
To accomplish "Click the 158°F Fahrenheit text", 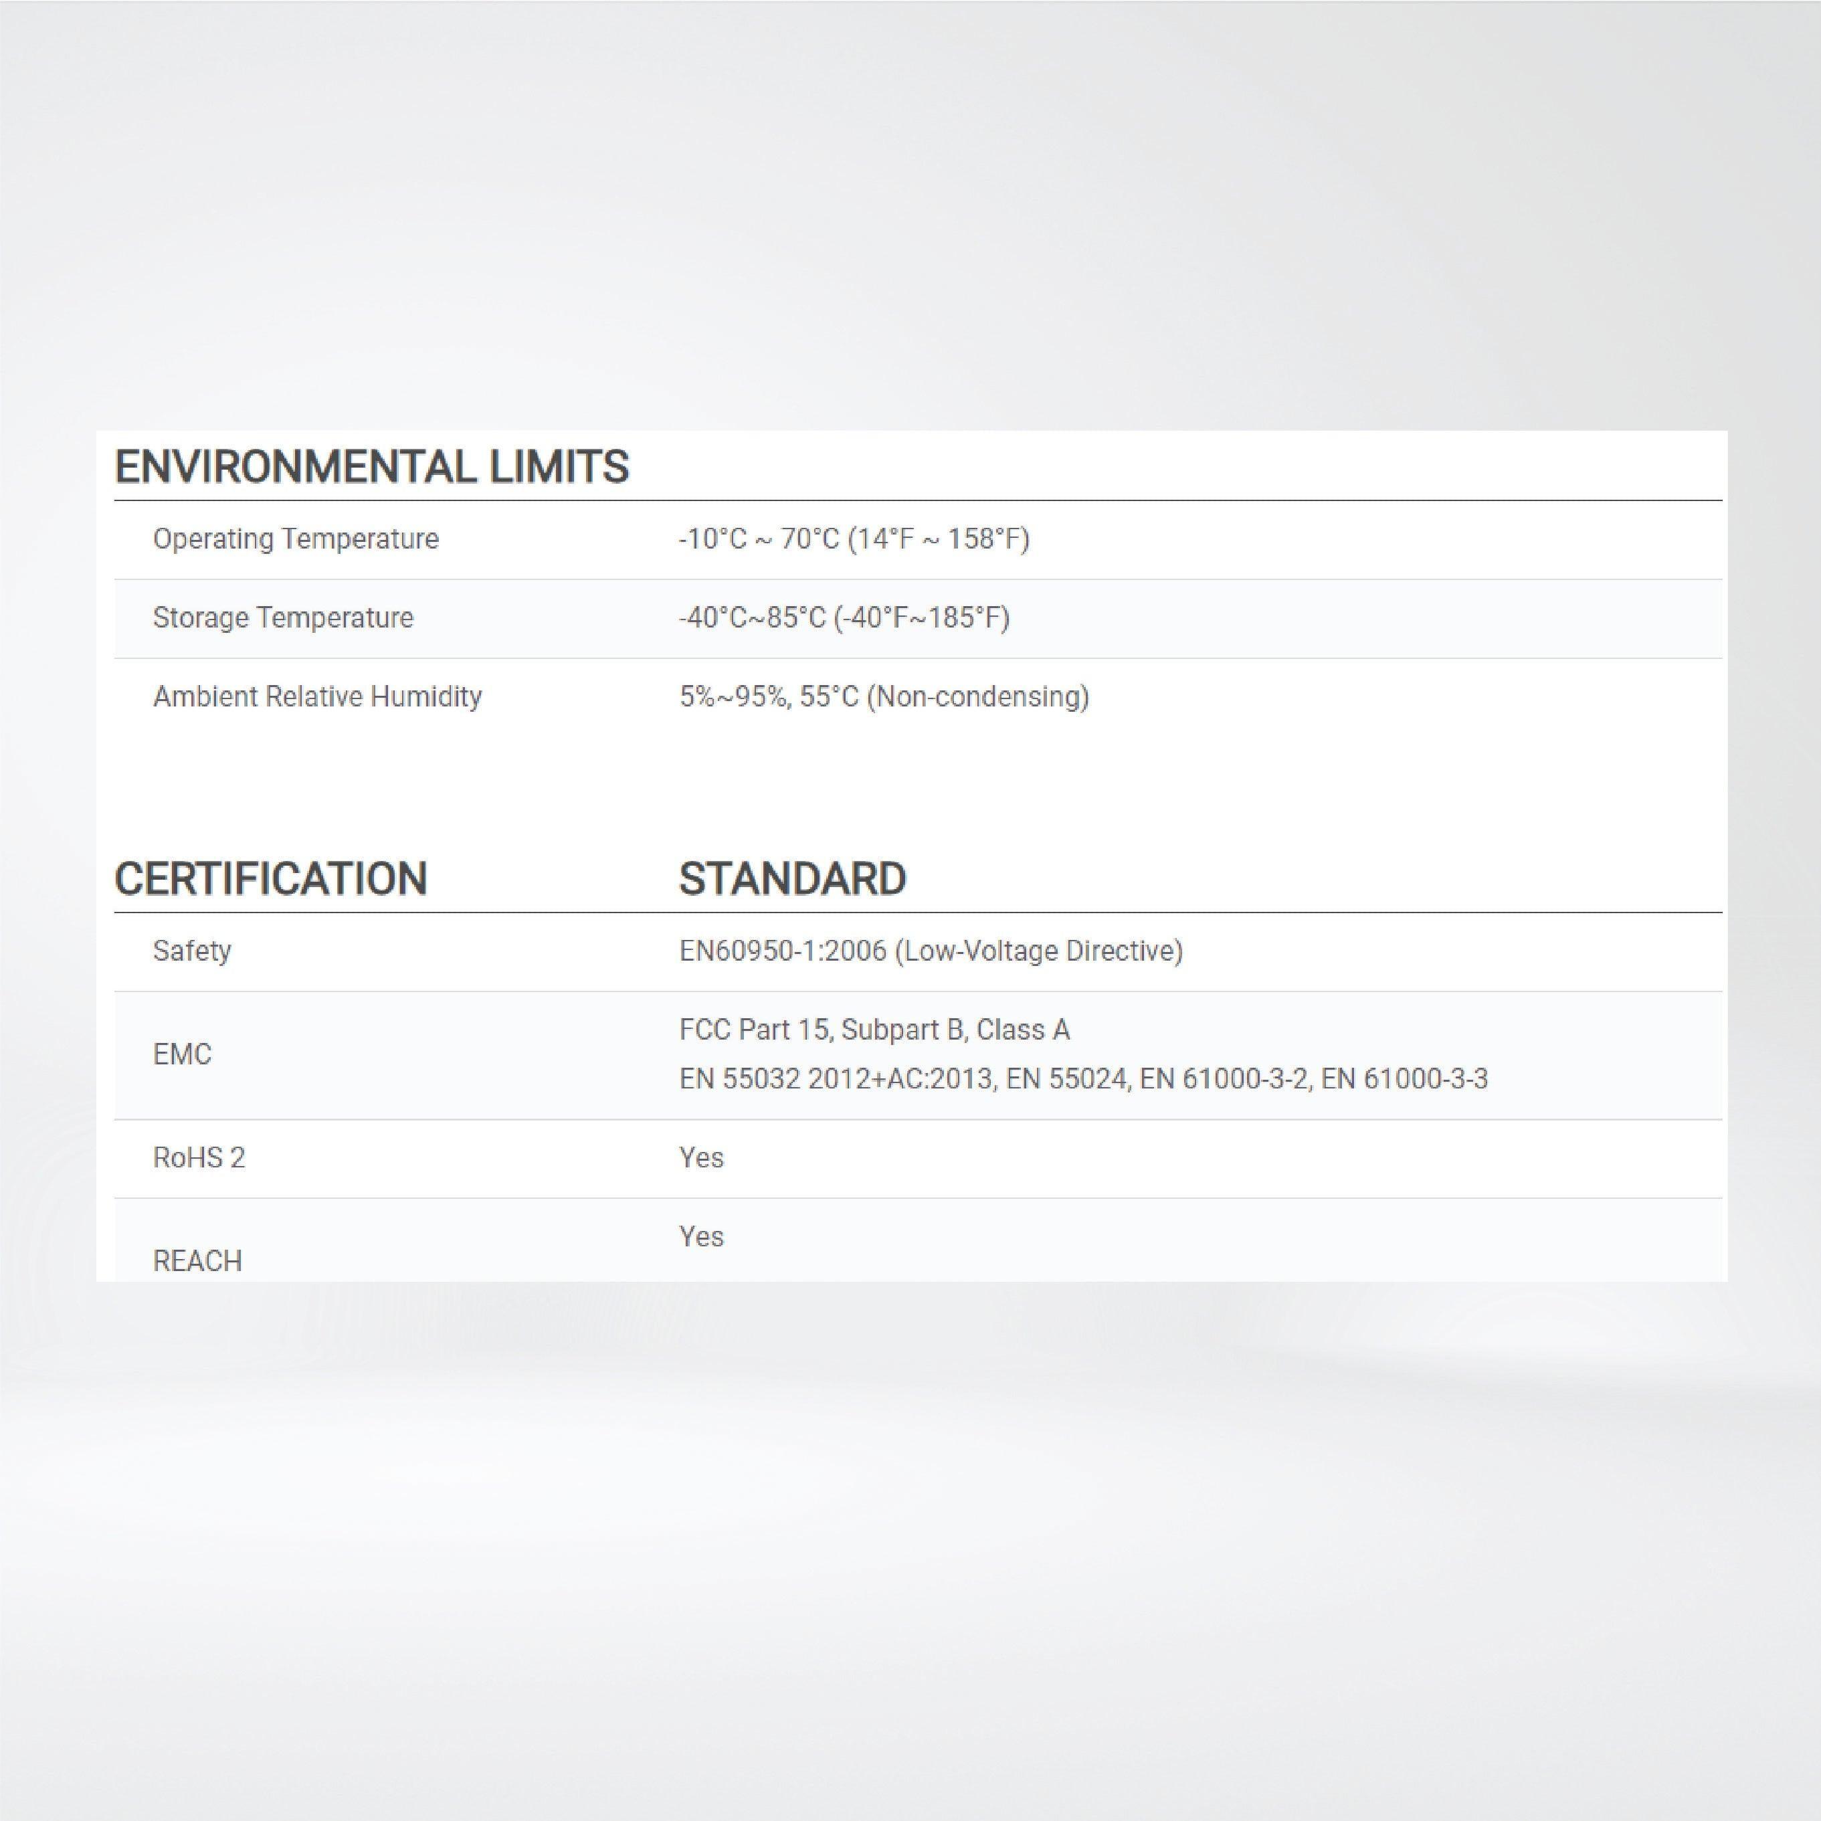I will (x=984, y=539).
